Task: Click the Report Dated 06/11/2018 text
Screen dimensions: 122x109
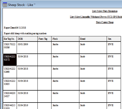Action: 15,28
